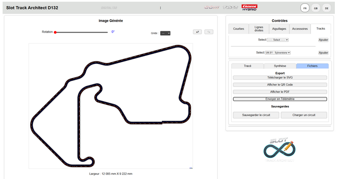Open the Gride dropdown
The width and height of the screenshot is (340, 179).
(165, 33)
